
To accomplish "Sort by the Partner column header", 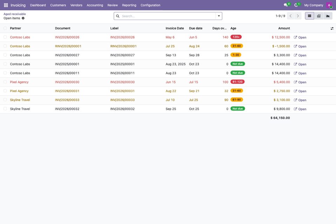I will pos(15,28).
